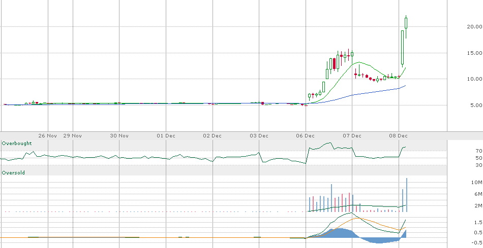Click the 5.00 price axis value

[475, 105]
